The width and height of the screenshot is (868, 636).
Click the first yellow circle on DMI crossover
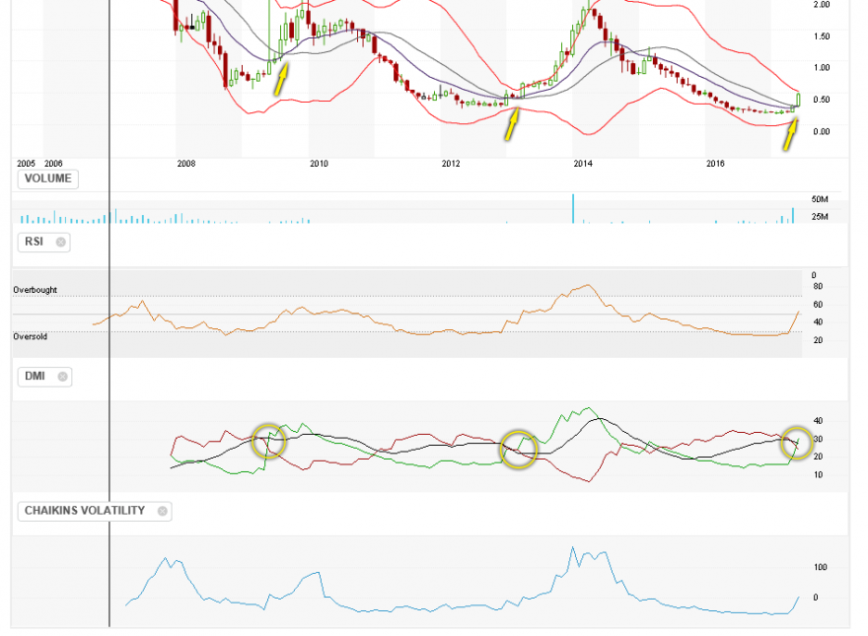(268, 441)
